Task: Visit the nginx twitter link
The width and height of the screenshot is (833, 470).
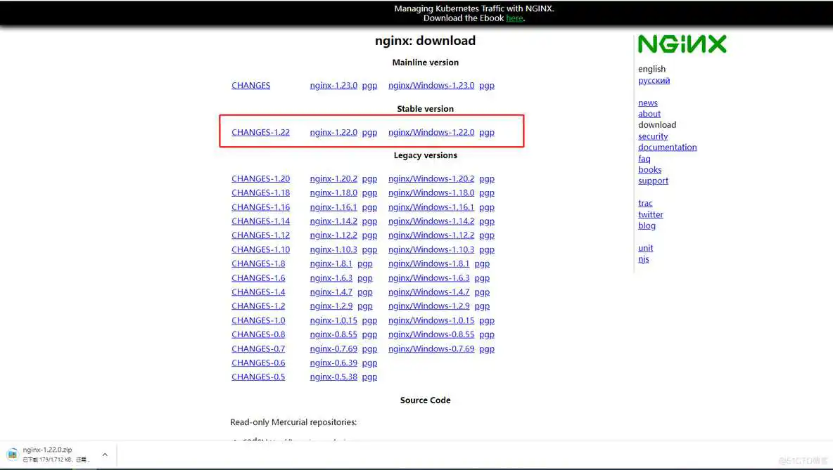Action: click(650, 214)
